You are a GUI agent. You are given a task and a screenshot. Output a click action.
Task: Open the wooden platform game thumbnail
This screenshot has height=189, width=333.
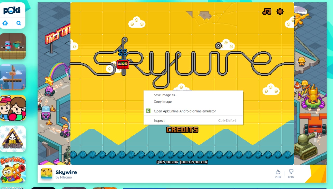click(x=13, y=77)
